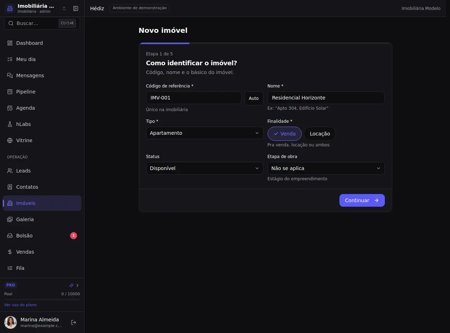Open the Tipo dropdown showing Apartamento

point(205,133)
